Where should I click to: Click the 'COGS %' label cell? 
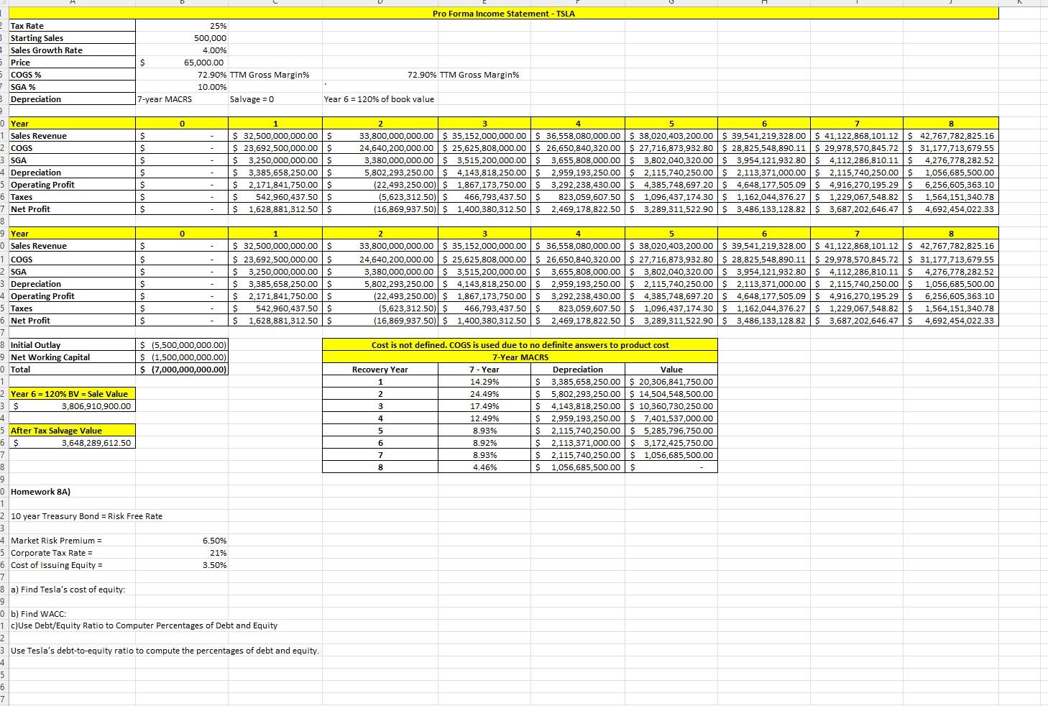(x=72, y=75)
